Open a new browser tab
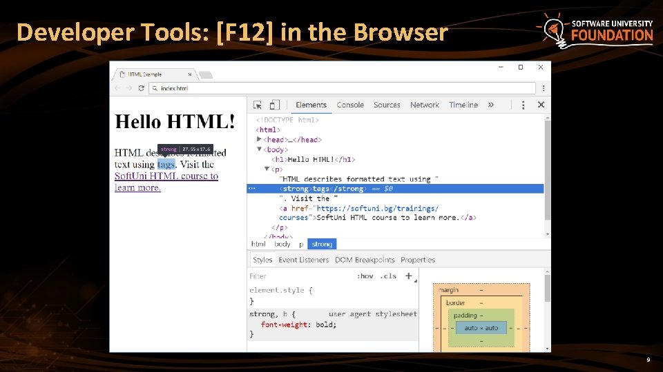The height and width of the screenshot is (372, 663). tap(206, 75)
